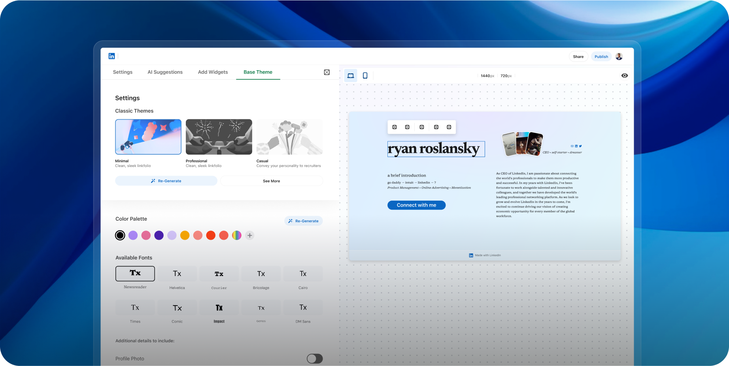
Task: Select the light purple color swatch
Action: pos(133,235)
